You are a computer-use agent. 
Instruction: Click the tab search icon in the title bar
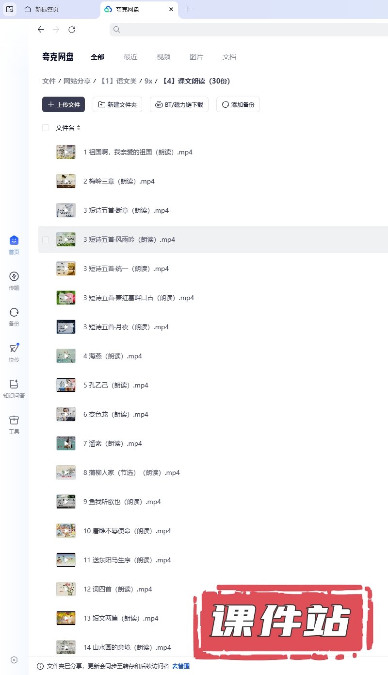pos(10,9)
